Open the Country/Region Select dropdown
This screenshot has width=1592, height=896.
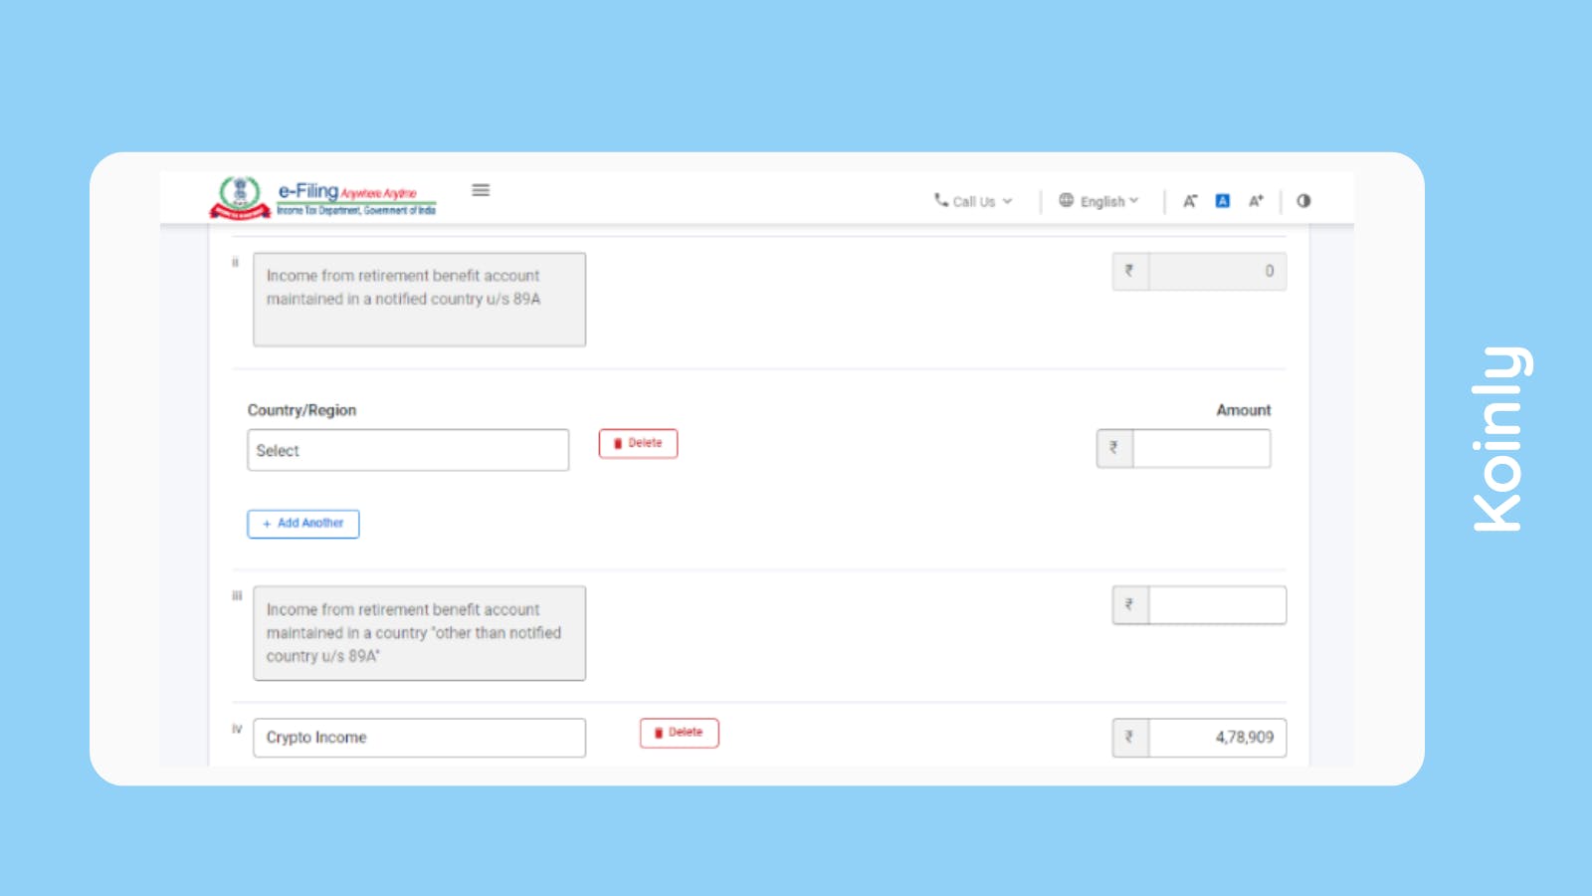coord(407,450)
